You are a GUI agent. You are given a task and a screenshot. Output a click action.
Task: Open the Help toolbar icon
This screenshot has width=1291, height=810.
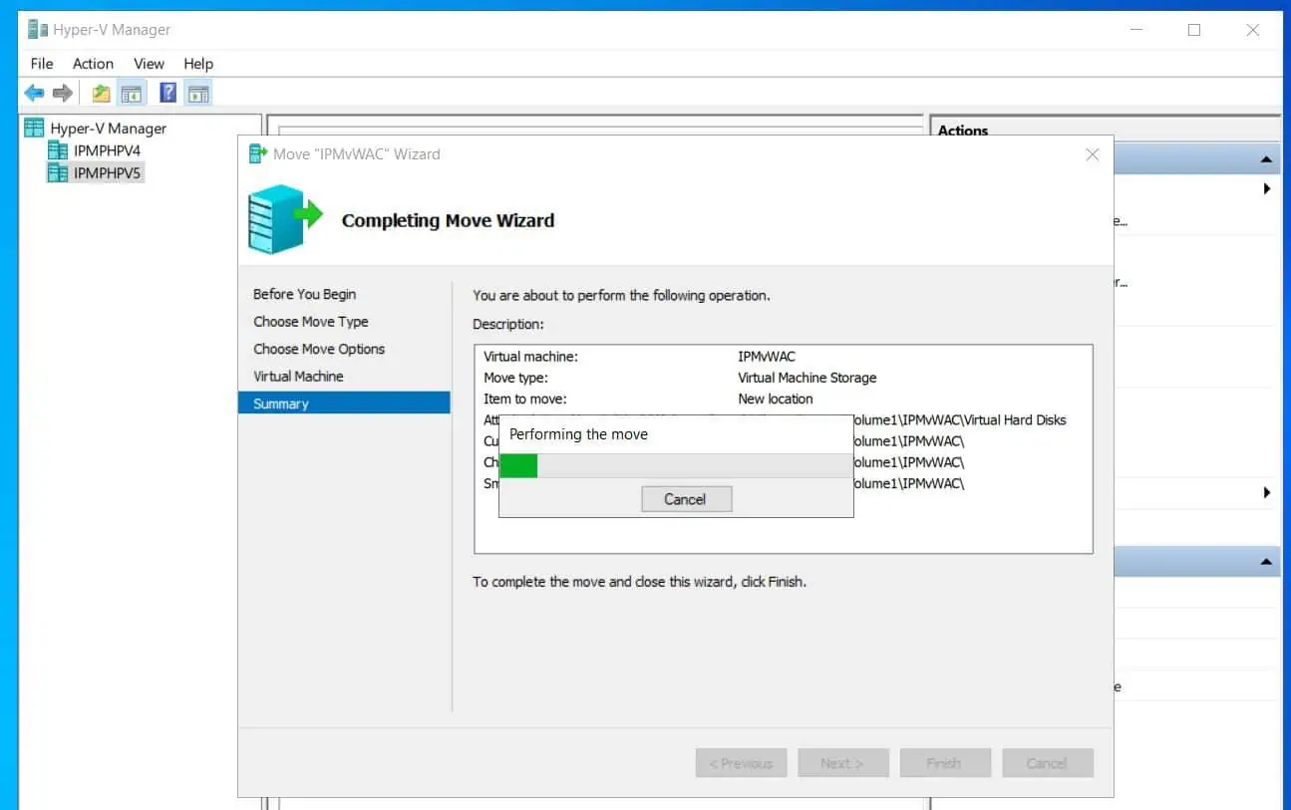click(x=168, y=93)
